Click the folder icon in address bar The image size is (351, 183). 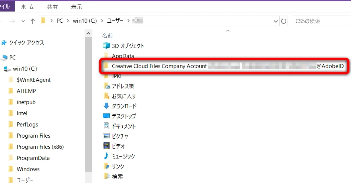[x=44, y=21]
